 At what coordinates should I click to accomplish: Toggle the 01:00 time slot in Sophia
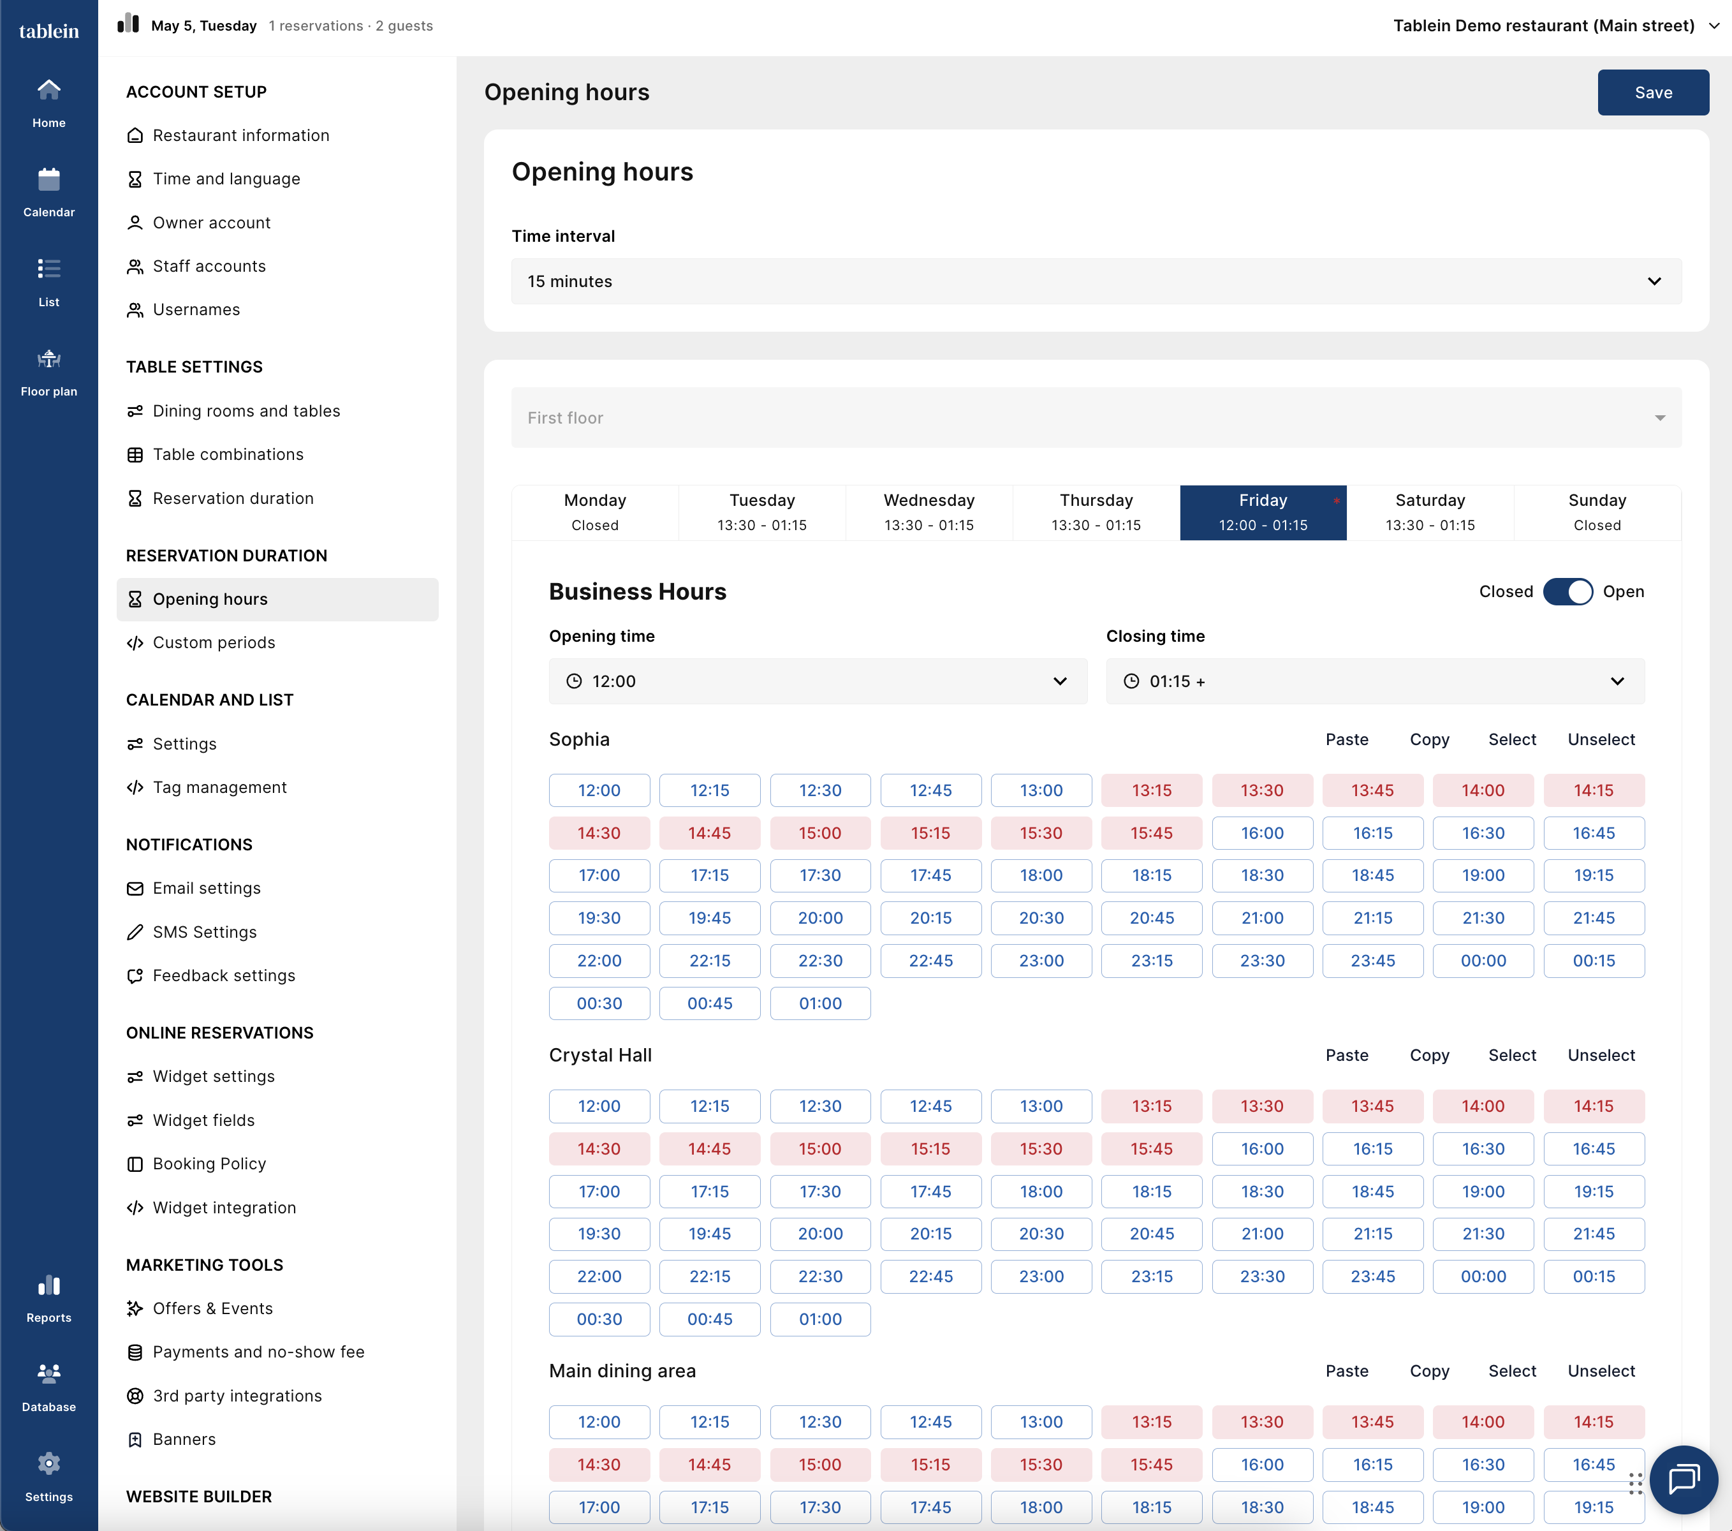[820, 1003]
